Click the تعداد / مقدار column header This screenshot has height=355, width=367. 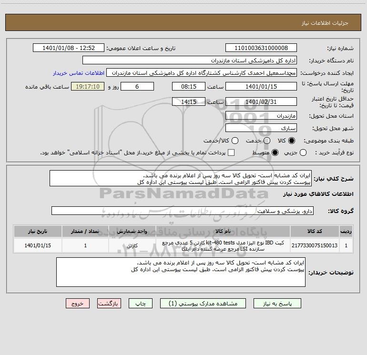[85, 232]
